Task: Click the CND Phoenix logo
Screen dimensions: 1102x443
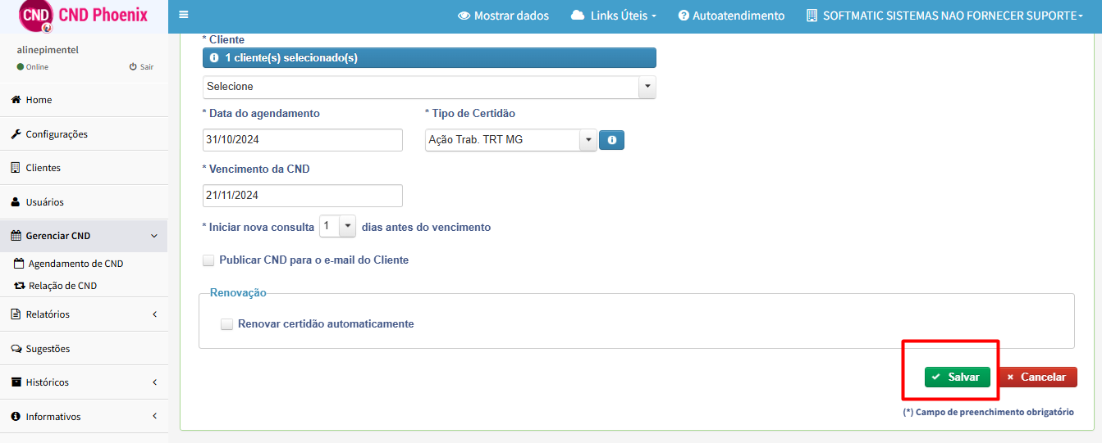Action: point(84,16)
